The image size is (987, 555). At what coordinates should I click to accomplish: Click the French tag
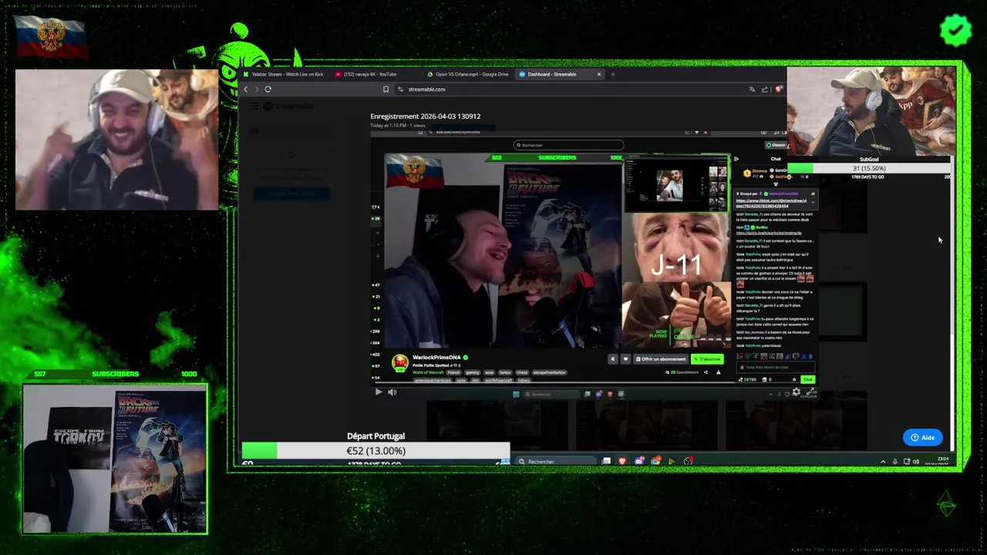point(453,372)
